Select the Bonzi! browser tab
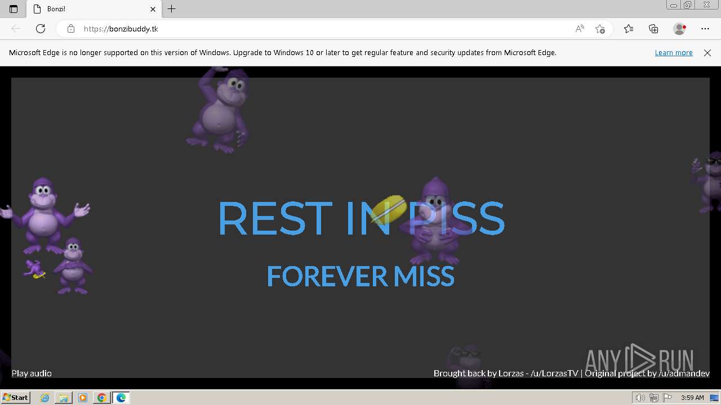 coord(94,9)
